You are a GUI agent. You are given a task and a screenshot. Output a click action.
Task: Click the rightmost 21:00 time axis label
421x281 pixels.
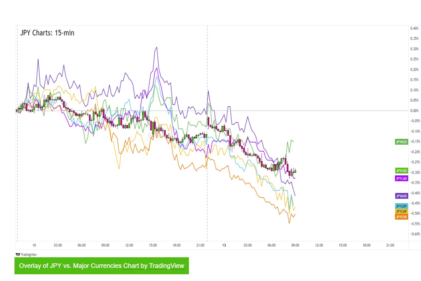click(390, 245)
